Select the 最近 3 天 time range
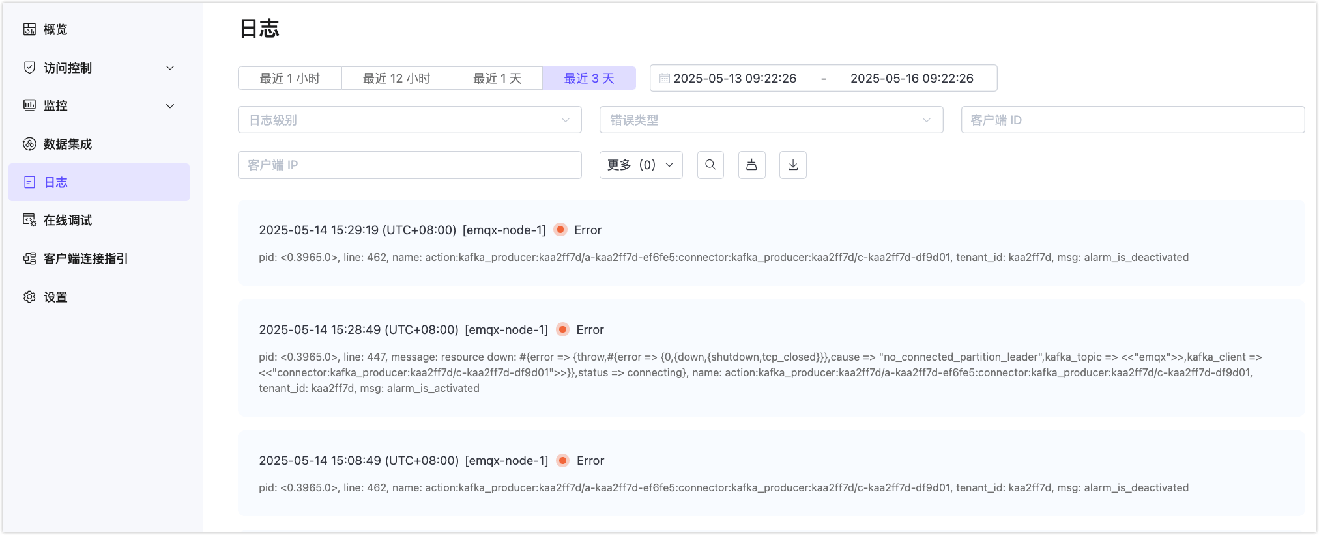1319x535 pixels. pos(588,79)
